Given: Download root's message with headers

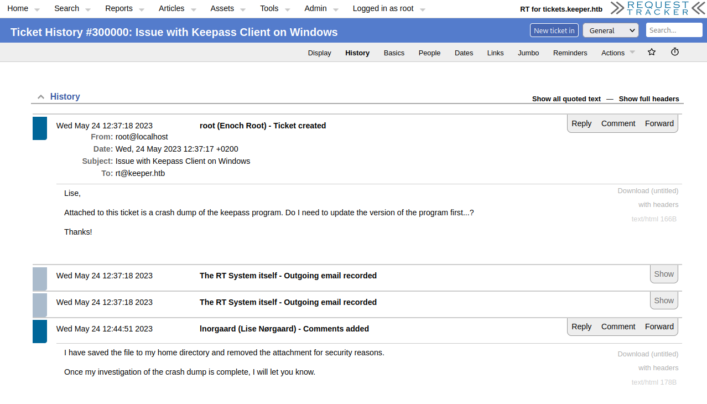Looking at the screenshot, I should [658, 205].
